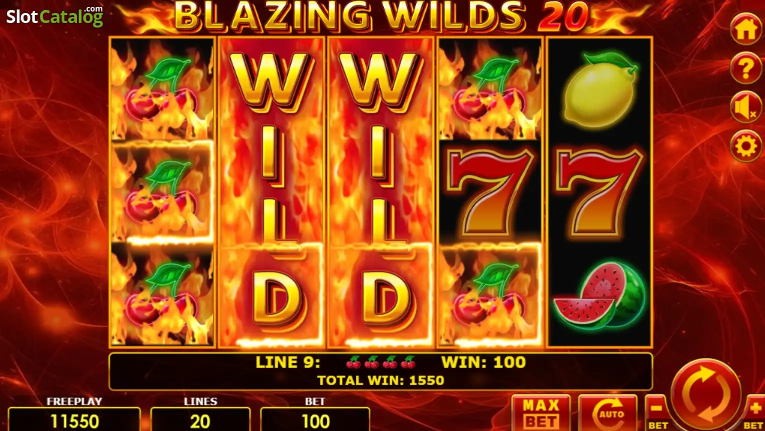Screen dimensions: 765x431
Task: Click the expanded WILD on second reel
Action: (x=272, y=192)
